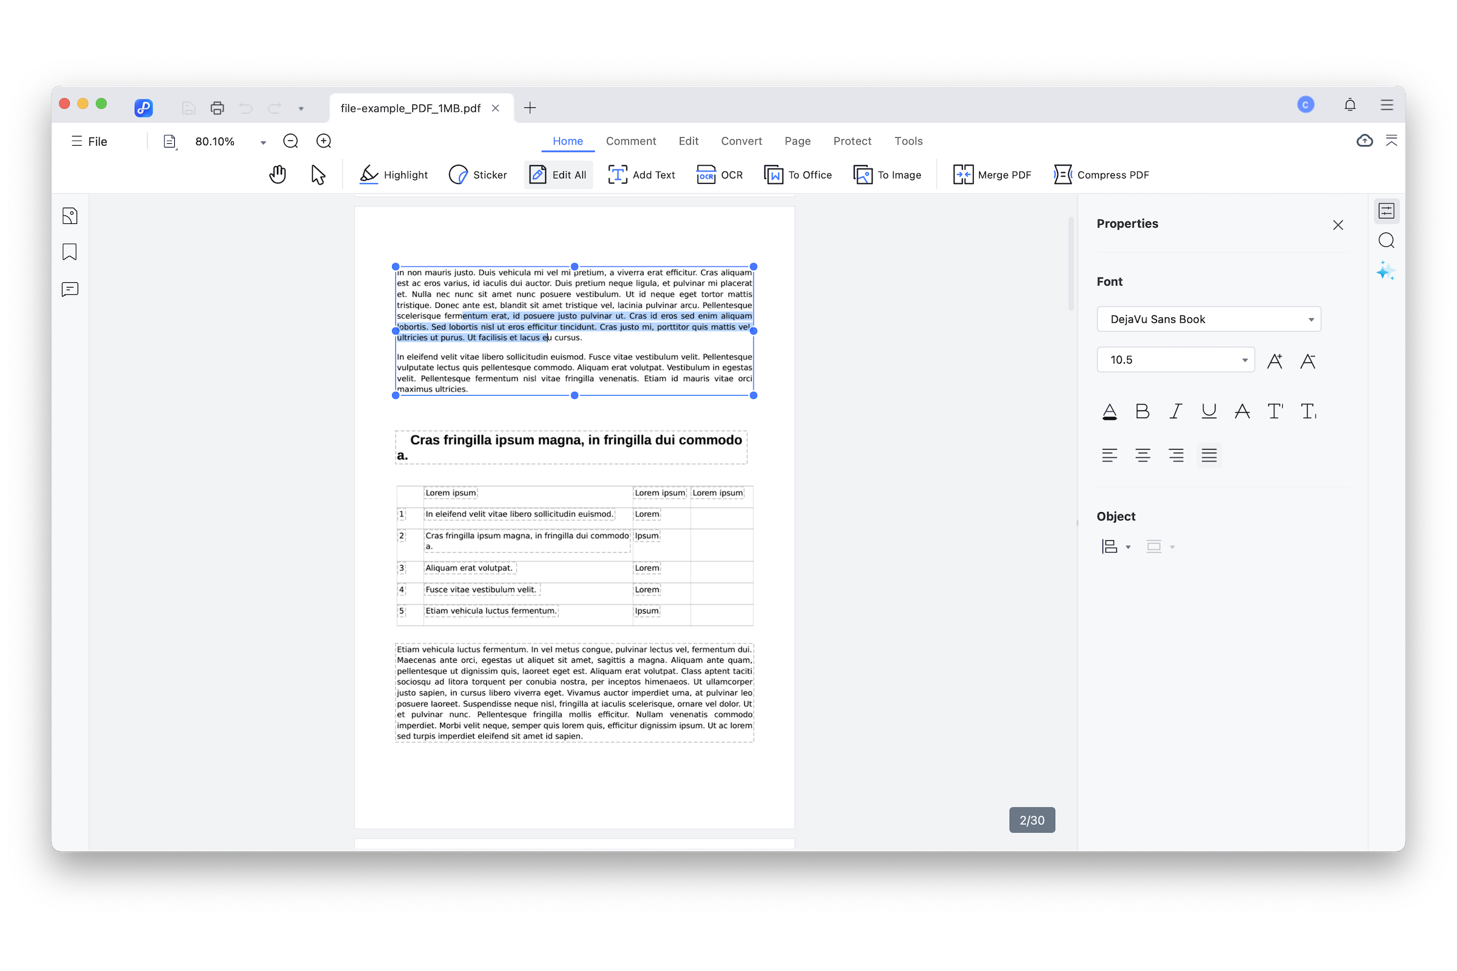Choose the Add Text tool
1457x971 pixels.
642,175
